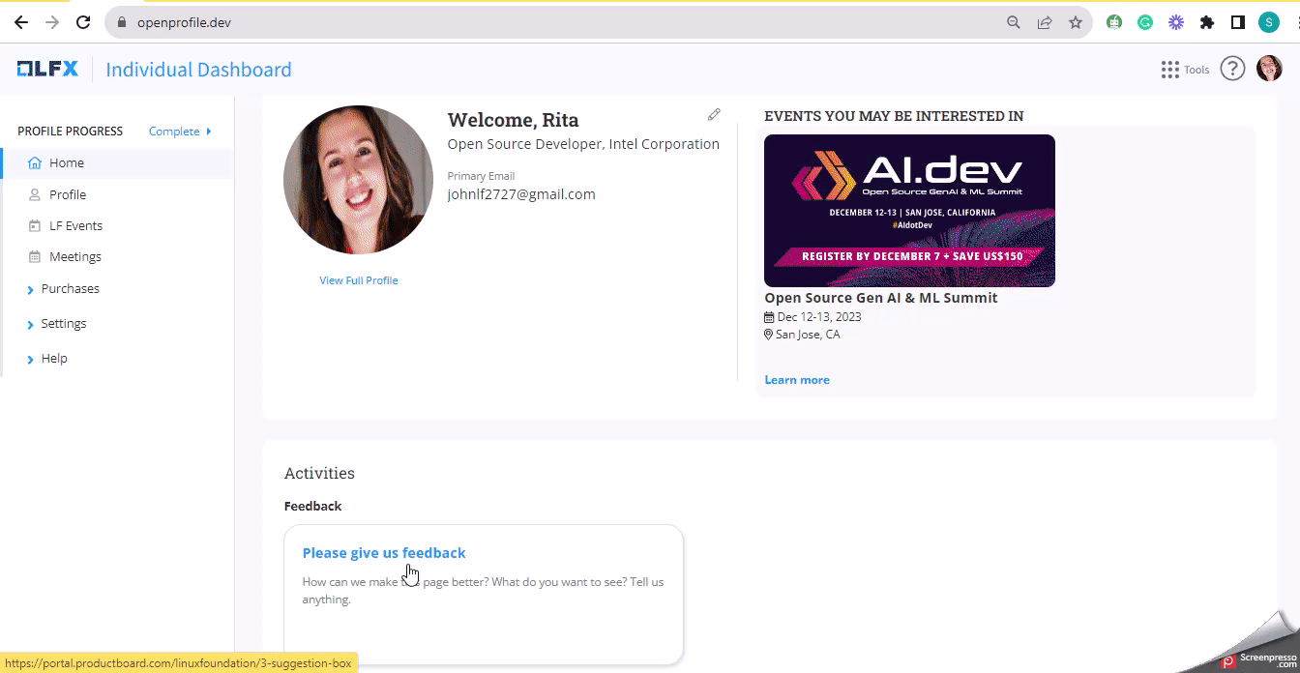Open the browser extensions puzzle icon
The height and width of the screenshot is (673, 1300).
pyautogui.click(x=1206, y=22)
